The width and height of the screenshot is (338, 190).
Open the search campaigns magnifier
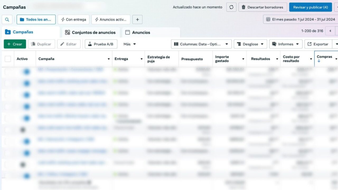click(x=7, y=19)
